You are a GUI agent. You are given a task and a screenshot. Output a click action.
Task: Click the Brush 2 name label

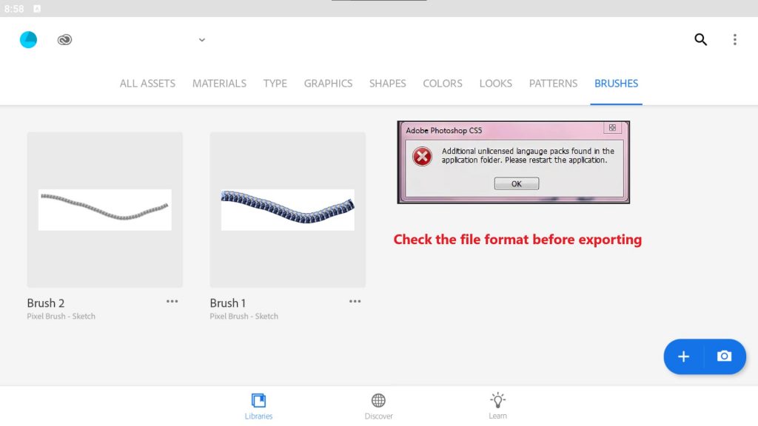point(46,302)
